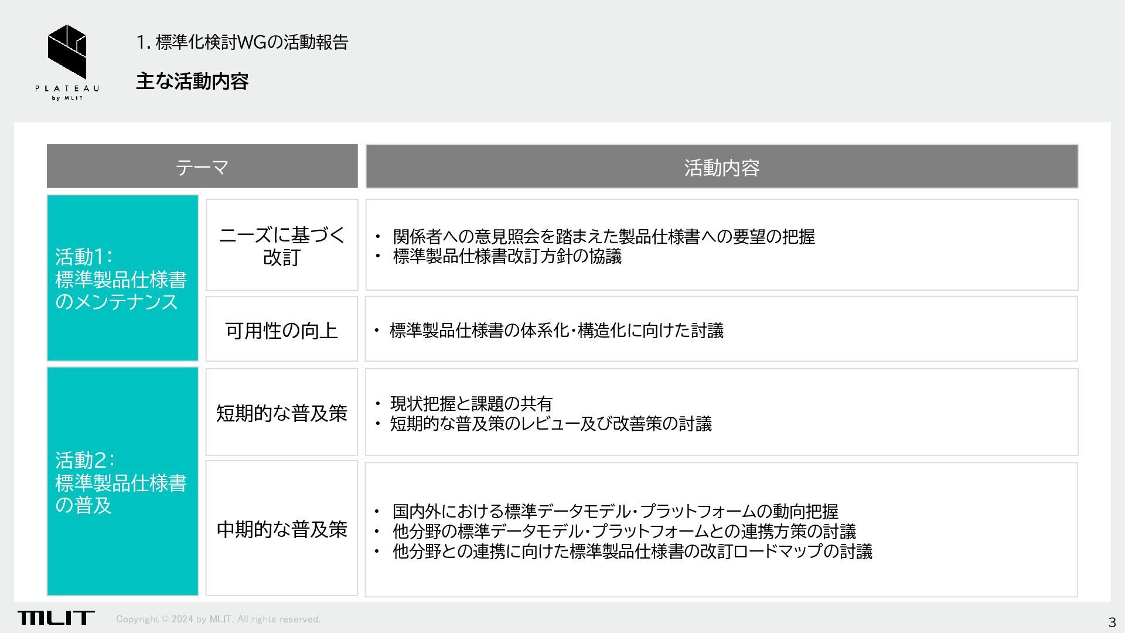The width and height of the screenshot is (1125, 633).
Task: Click the bullet about 国内外における標準データモデル動向把握
Action: pos(615,511)
